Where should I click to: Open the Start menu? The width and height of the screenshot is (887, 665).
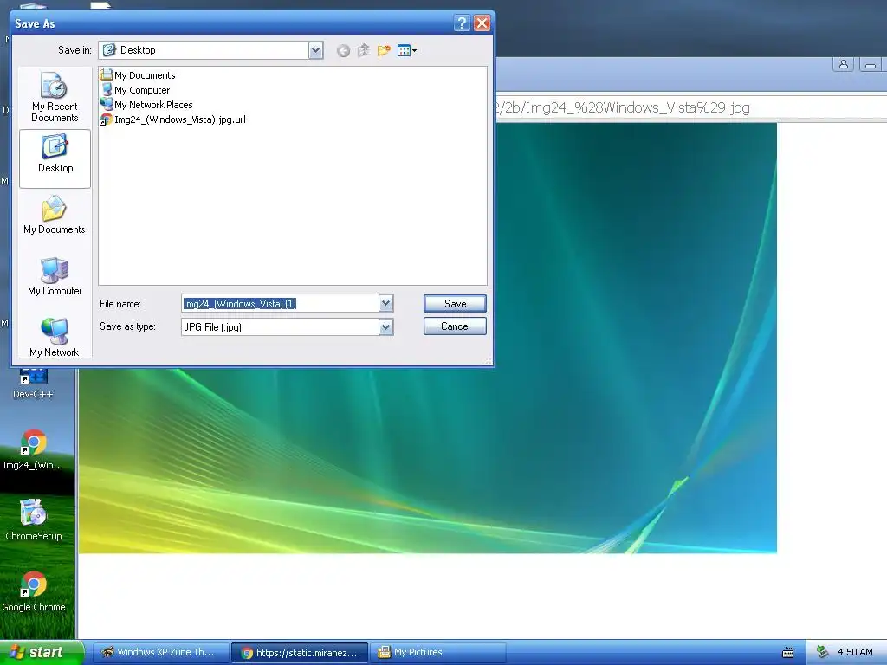[41, 652]
